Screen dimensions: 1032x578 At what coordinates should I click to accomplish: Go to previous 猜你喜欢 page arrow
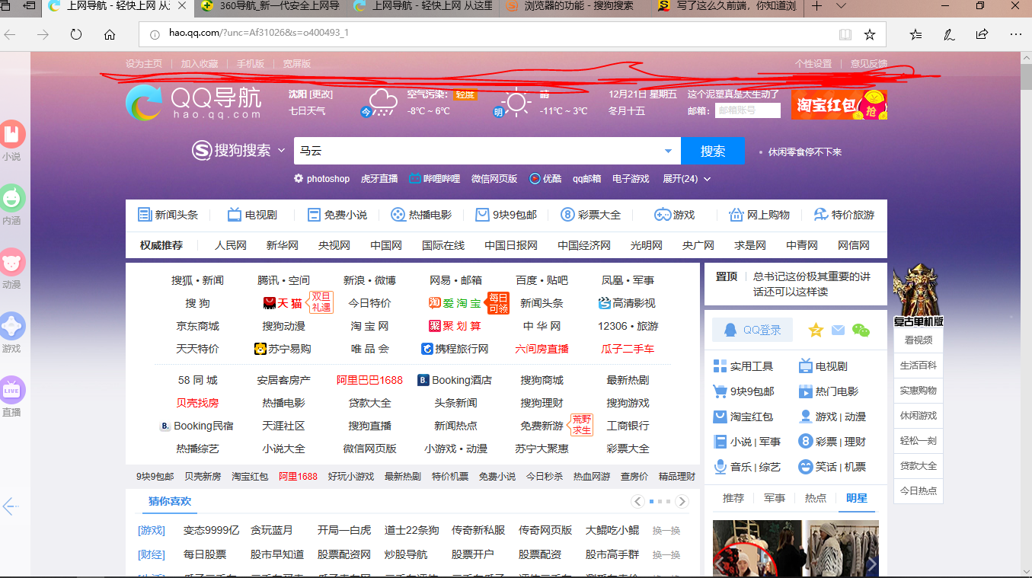pos(638,501)
